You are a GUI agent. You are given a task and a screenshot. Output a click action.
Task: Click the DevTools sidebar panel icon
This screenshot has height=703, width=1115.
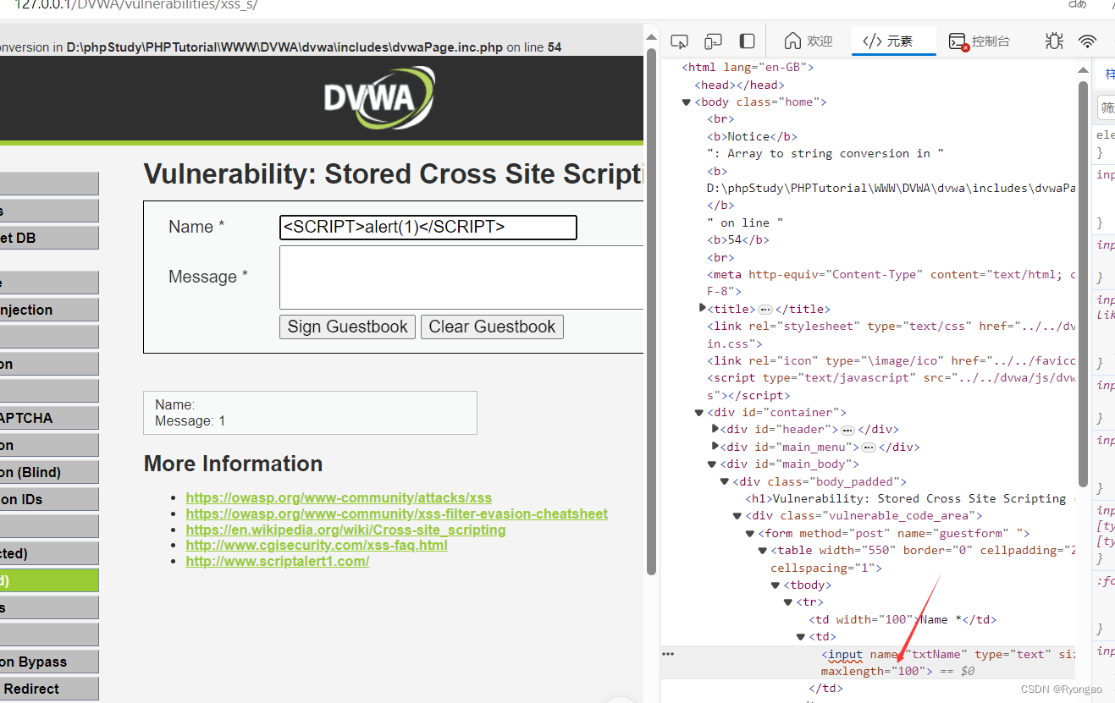click(747, 41)
